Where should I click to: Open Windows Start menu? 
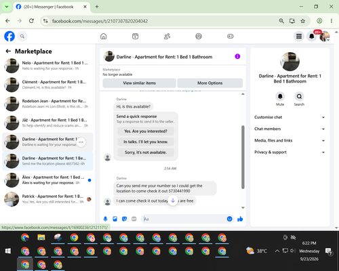[x=8, y=251]
